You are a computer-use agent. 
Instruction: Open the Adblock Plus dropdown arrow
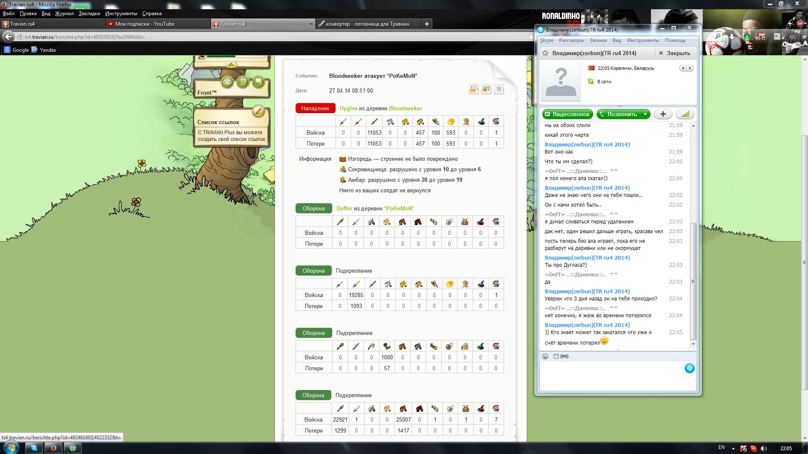click(805, 24)
